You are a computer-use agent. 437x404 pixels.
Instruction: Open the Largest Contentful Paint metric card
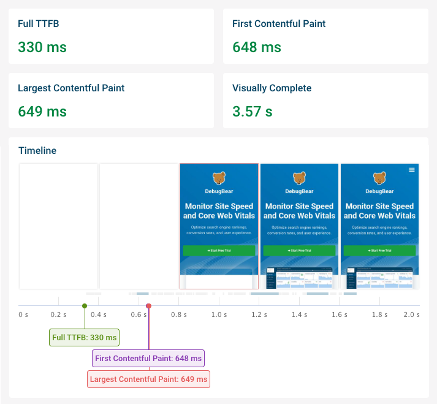click(x=111, y=101)
